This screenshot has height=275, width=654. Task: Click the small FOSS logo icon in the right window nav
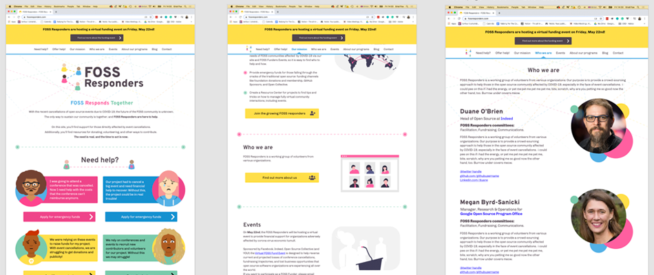[x=468, y=53]
